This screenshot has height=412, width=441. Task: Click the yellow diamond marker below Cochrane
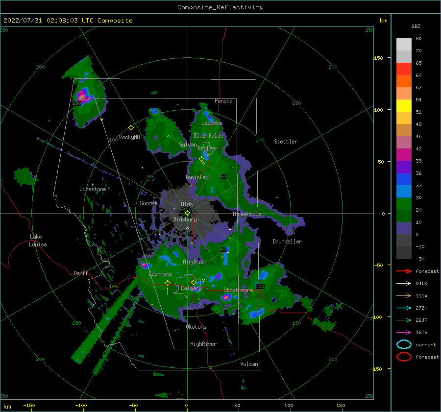tap(168, 283)
